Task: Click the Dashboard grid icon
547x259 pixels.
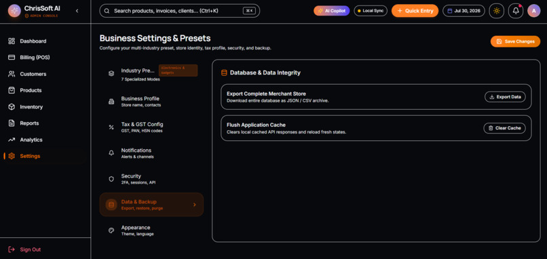Action: coord(12,41)
